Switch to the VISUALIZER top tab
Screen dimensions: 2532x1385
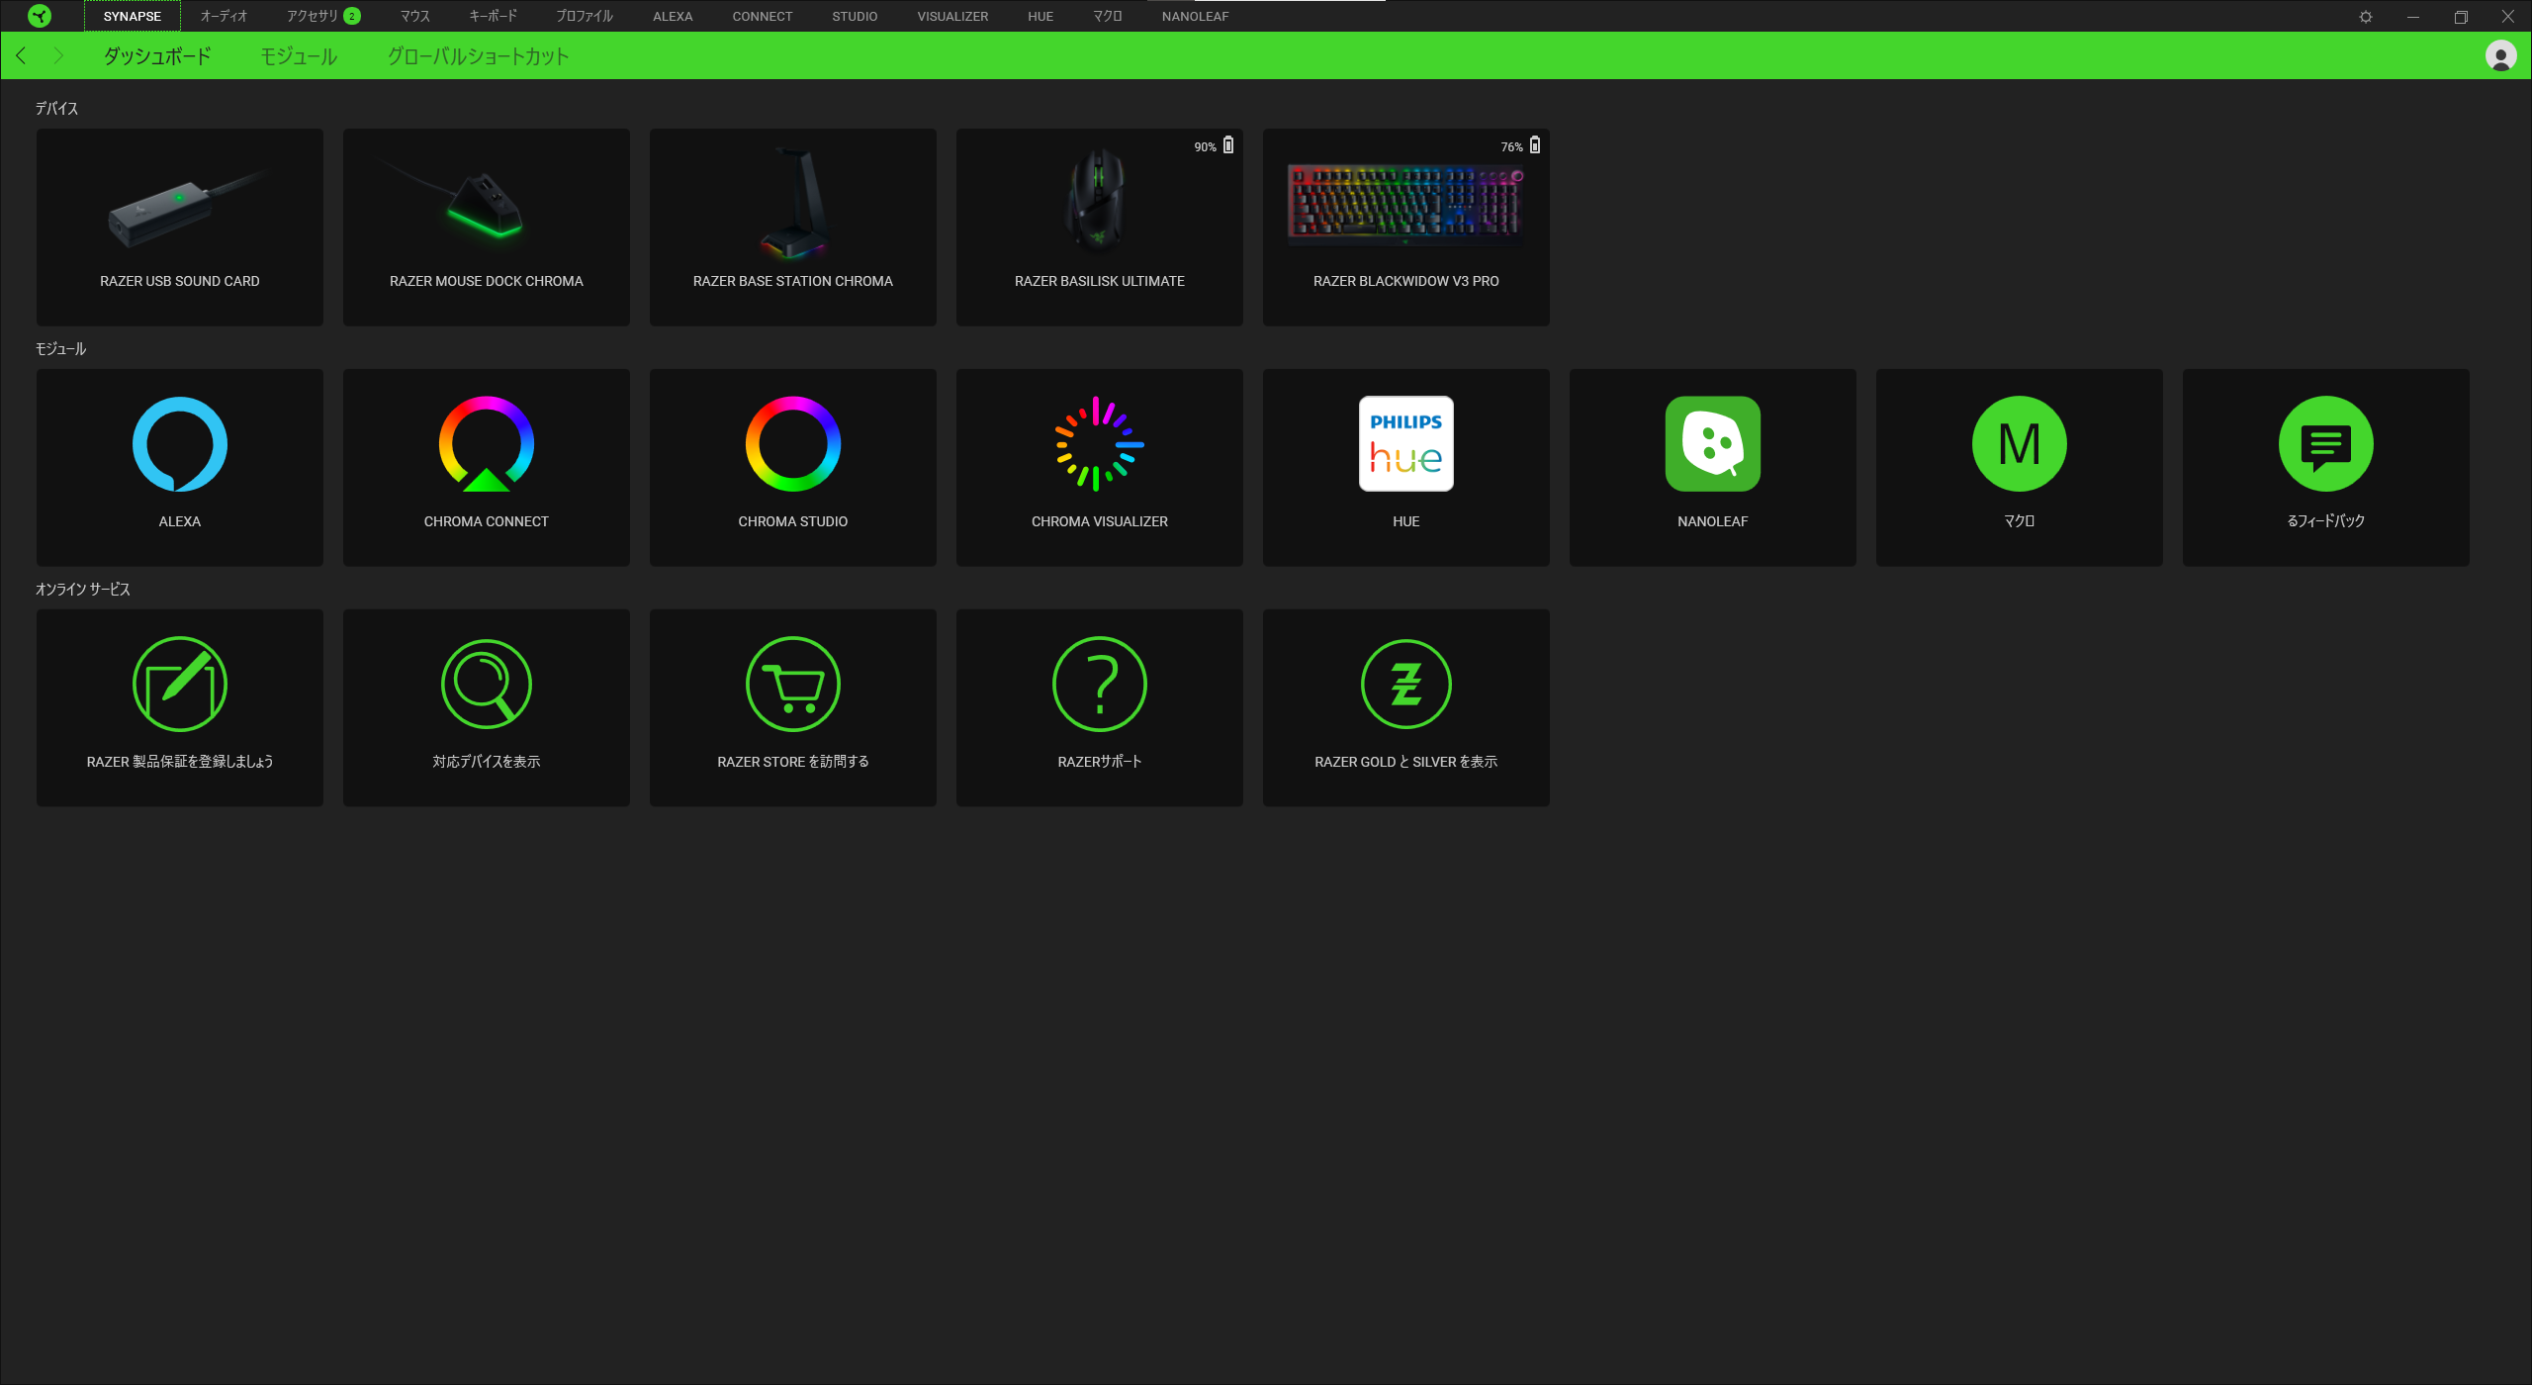[x=952, y=16]
